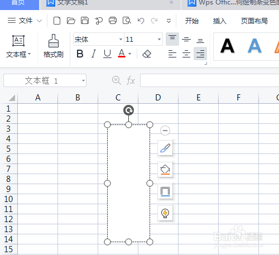279x255 pixels.
Task: Click the Redo arrow
Action: (155, 21)
